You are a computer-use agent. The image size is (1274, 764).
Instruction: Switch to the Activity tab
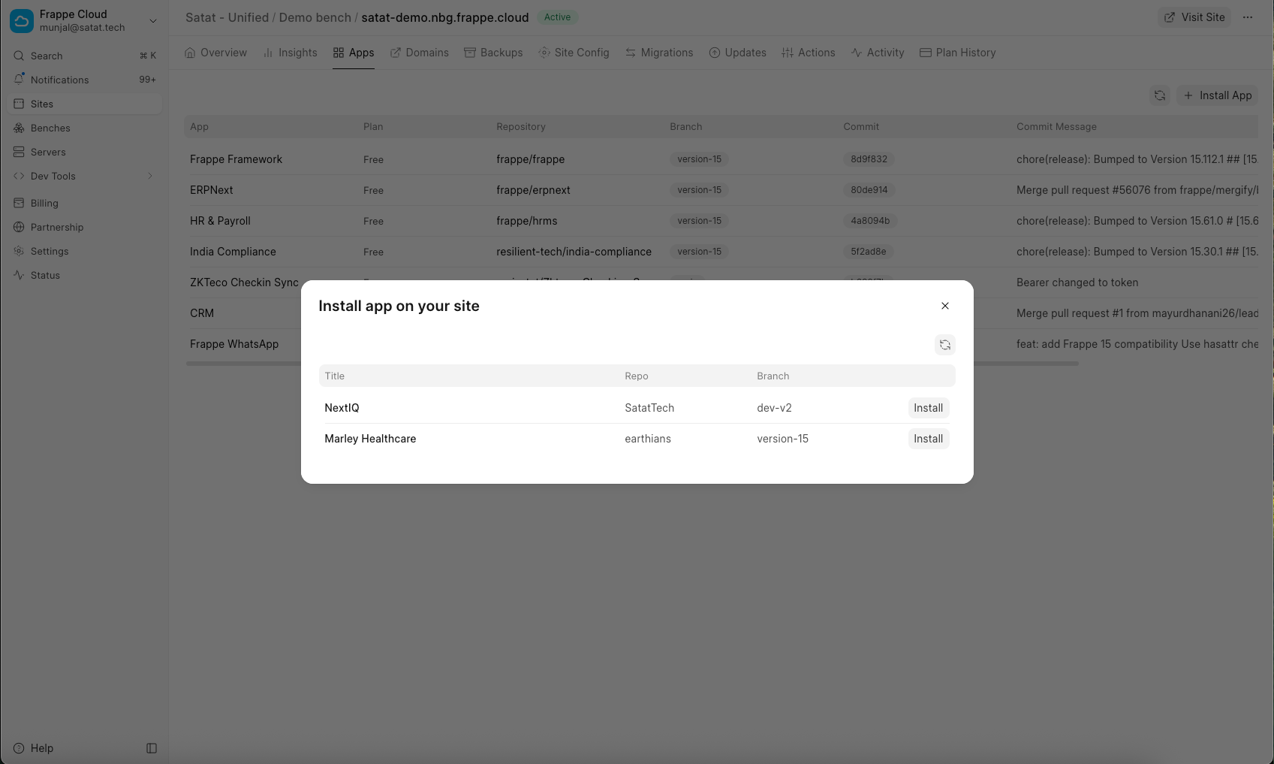pos(878,53)
